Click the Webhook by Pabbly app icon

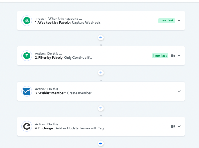click(x=27, y=20)
